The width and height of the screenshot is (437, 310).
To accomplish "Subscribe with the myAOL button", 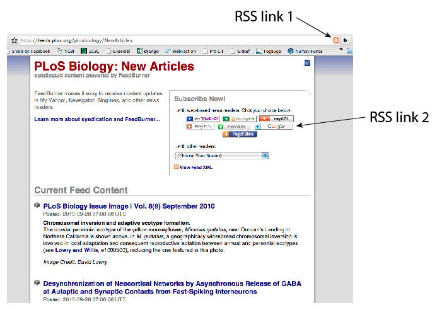I will tap(276, 118).
